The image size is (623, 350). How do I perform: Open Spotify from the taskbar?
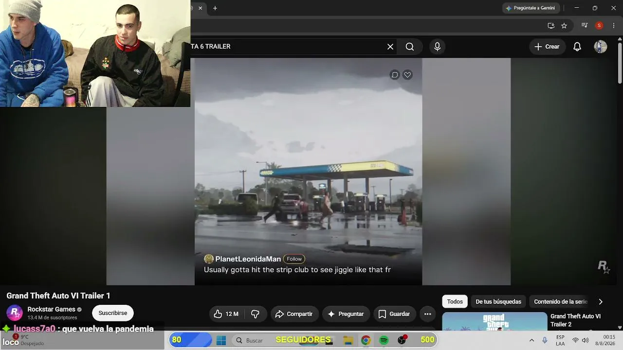(x=384, y=340)
